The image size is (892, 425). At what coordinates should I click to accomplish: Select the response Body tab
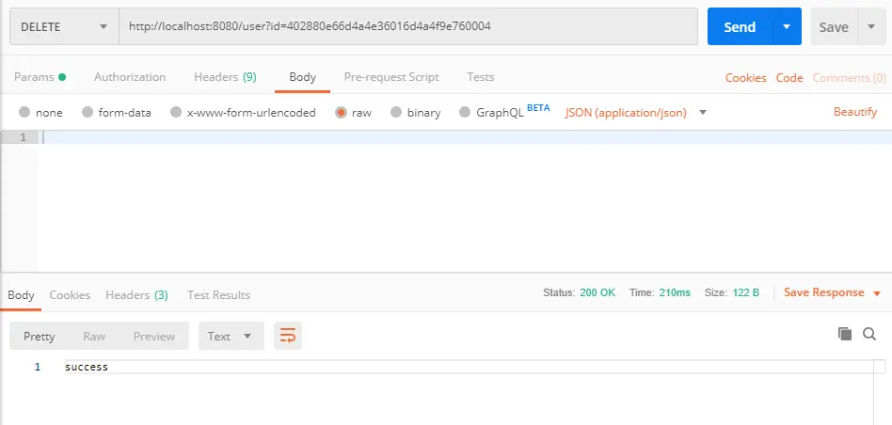pos(21,295)
